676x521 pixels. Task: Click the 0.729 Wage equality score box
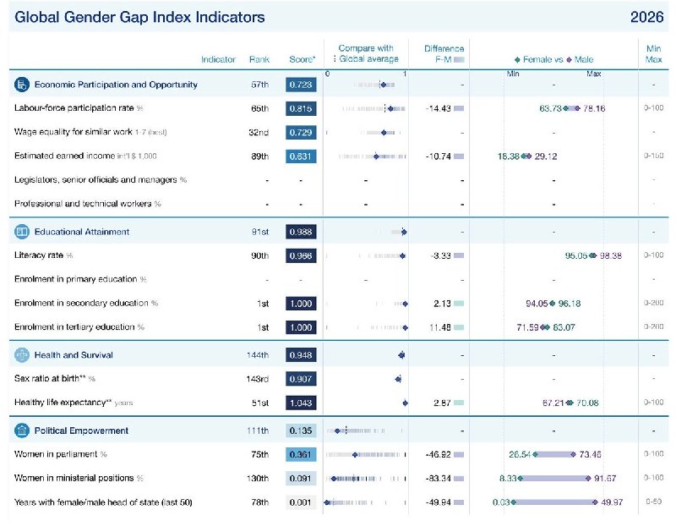pos(301,132)
